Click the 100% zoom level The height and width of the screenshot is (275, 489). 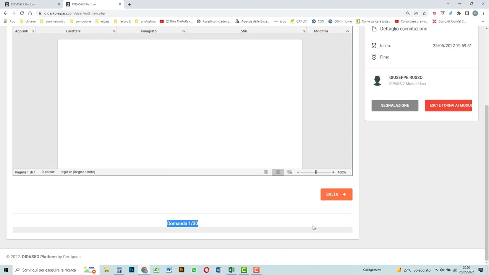pos(342,172)
